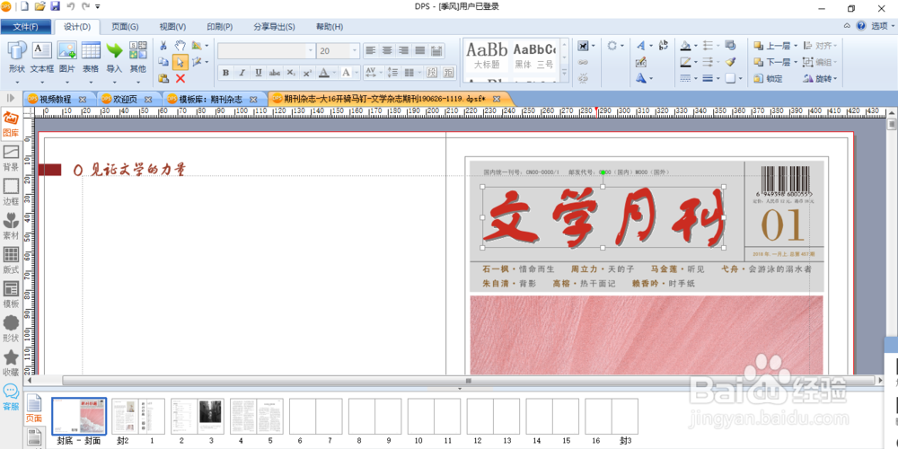
Task: Paste from clipboard icon
Action: point(163,78)
